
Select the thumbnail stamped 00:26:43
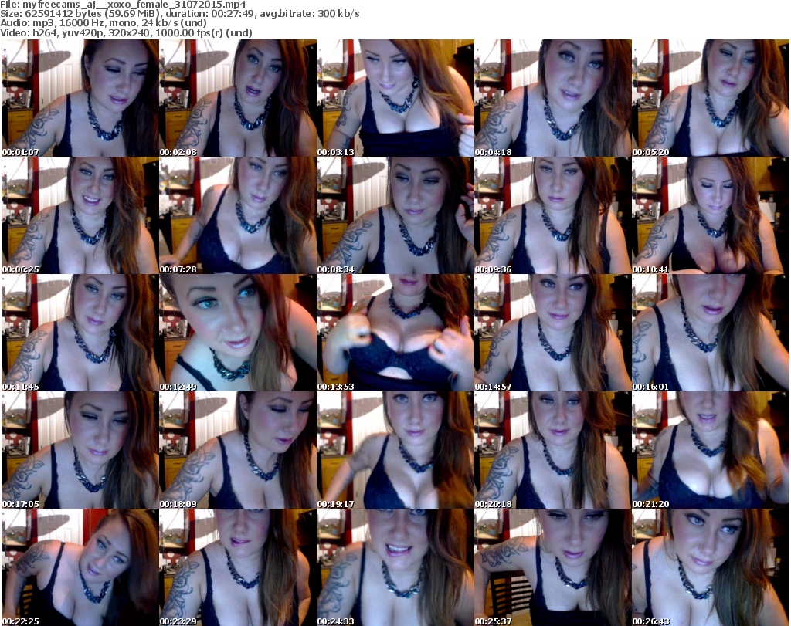point(711,567)
